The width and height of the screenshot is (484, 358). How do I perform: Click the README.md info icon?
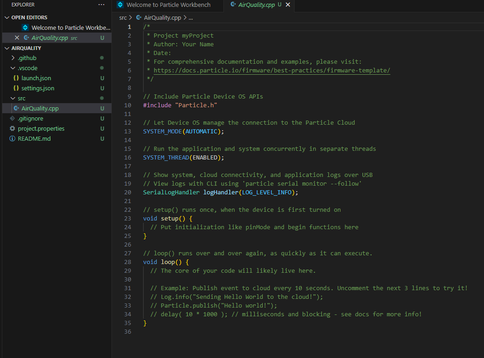[x=12, y=139]
